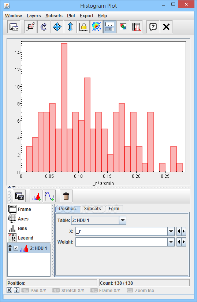197x302 pixels.
Task: Open the Plot menu
Action: point(71,16)
